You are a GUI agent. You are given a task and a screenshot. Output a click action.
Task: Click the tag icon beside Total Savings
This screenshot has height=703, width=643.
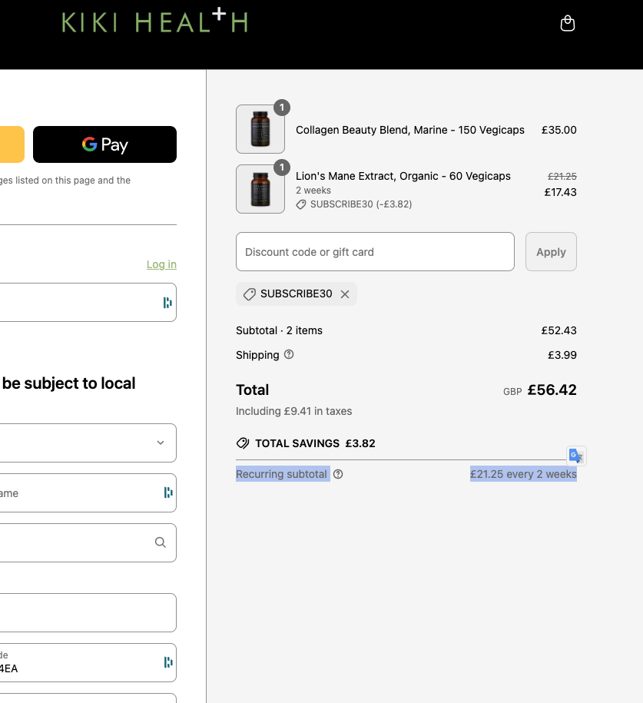(243, 443)
